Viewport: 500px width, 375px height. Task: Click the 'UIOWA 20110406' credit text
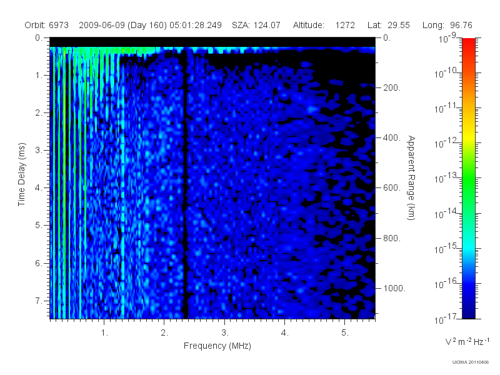(471, 362)
